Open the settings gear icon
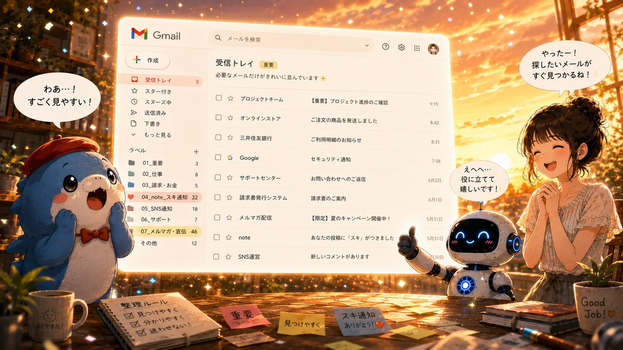Viewport: 623px width, 350px height. (x=401, y=47)
